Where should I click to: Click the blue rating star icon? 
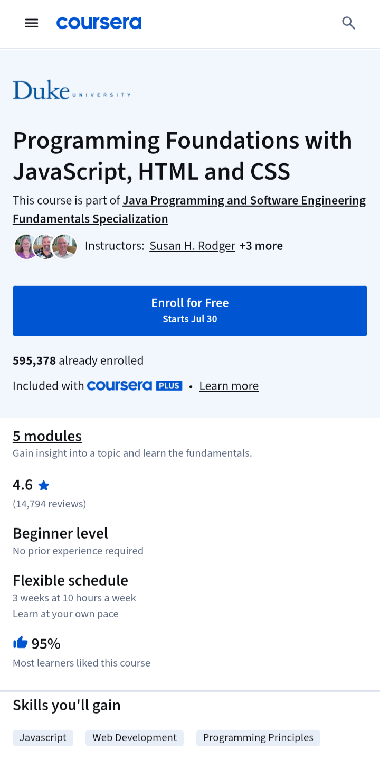pyautogui.click(x=44, y=485)
